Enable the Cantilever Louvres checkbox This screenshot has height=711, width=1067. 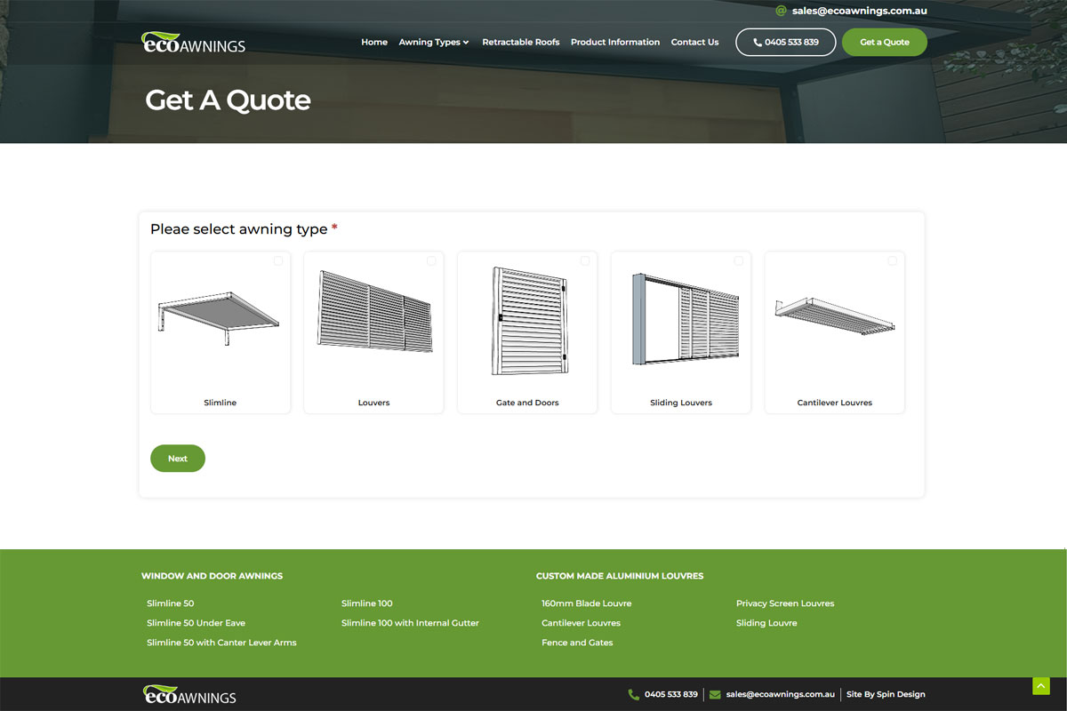(892, 260)
